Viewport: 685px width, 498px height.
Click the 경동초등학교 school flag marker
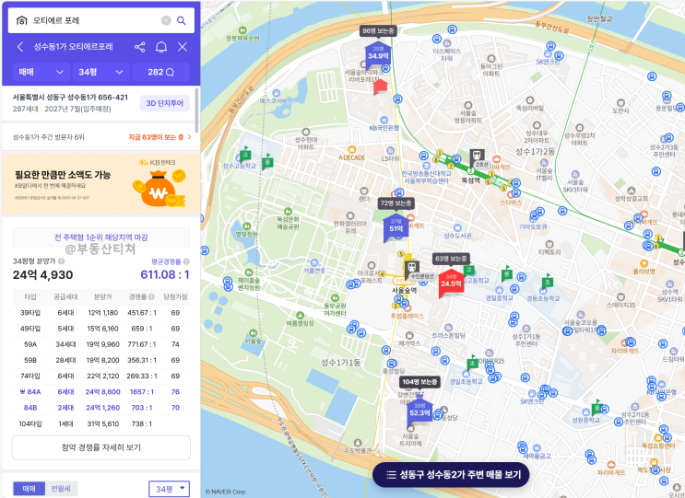click(547, 282)
